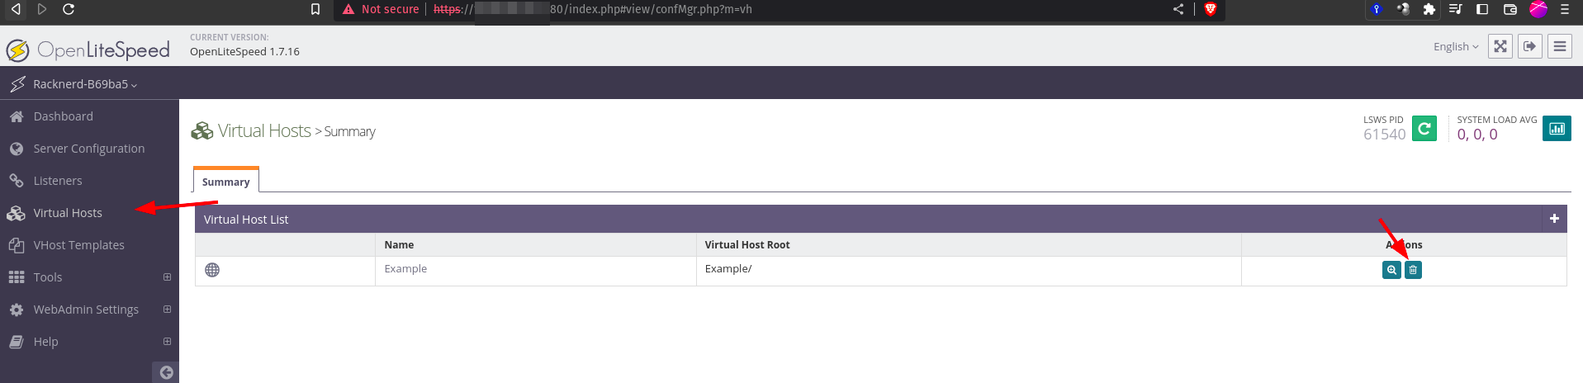Open Brave Shields icon

(1211, 9)
